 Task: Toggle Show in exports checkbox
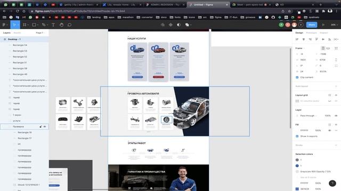coord(297,136)
